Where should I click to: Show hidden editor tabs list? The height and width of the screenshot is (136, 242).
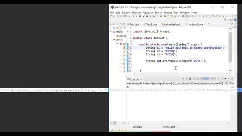(x=209, y=24)
